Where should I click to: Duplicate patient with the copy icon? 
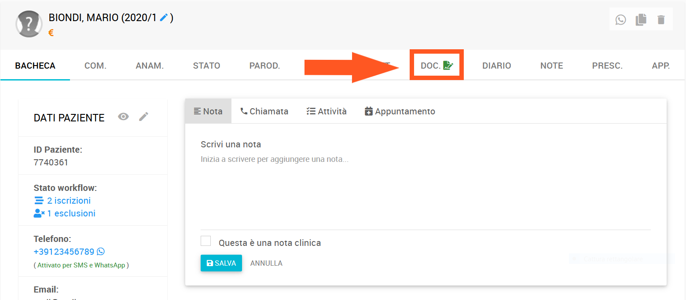[641, 20]
